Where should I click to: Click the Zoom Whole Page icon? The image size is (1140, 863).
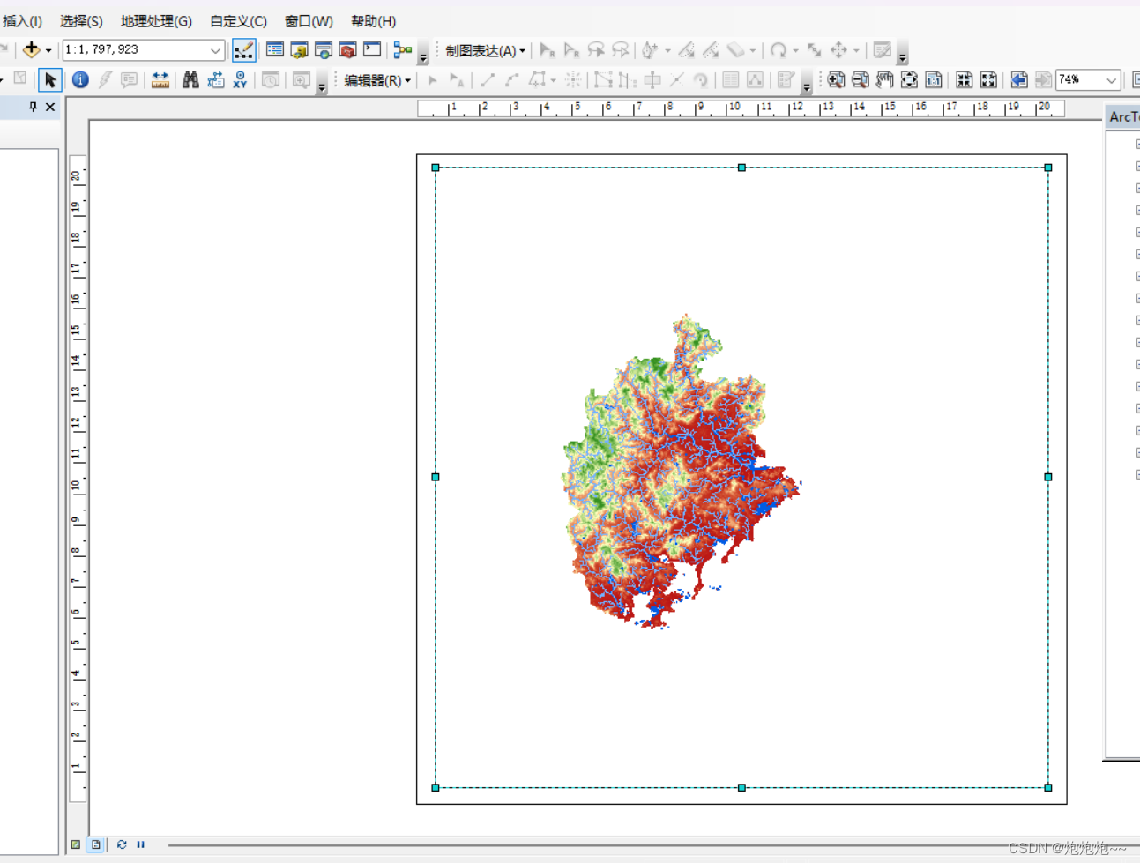click(x=909, y=80)
